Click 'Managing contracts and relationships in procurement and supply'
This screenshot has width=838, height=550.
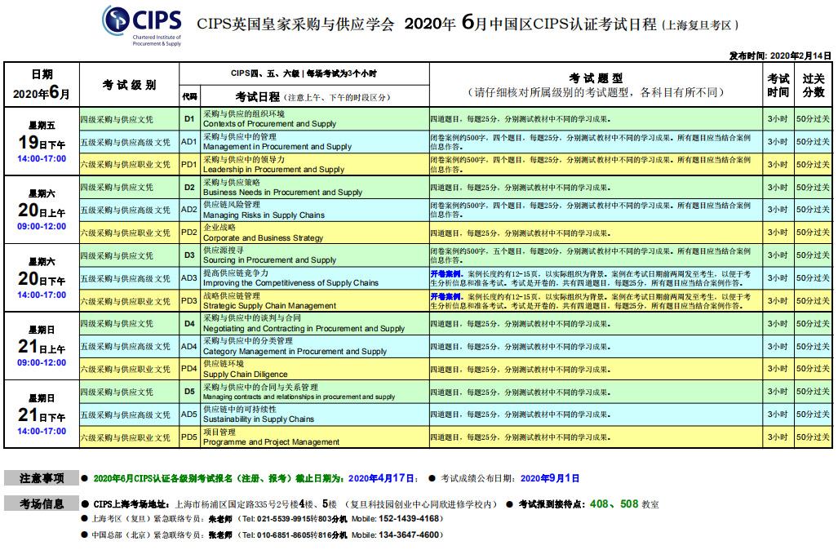(299, 397)
